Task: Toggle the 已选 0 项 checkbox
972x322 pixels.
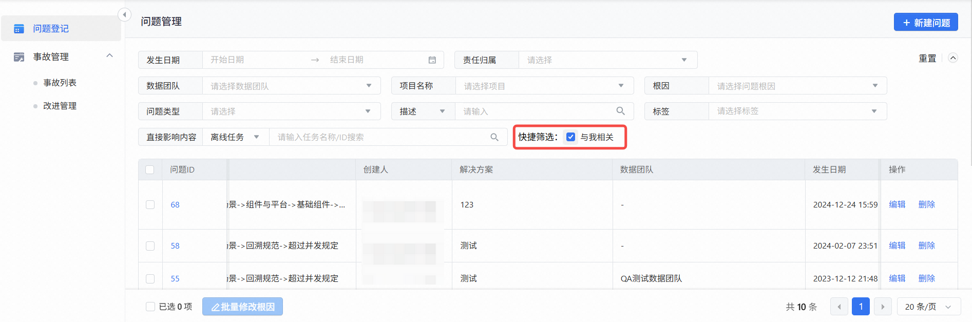Action: (x=150, y=307)
